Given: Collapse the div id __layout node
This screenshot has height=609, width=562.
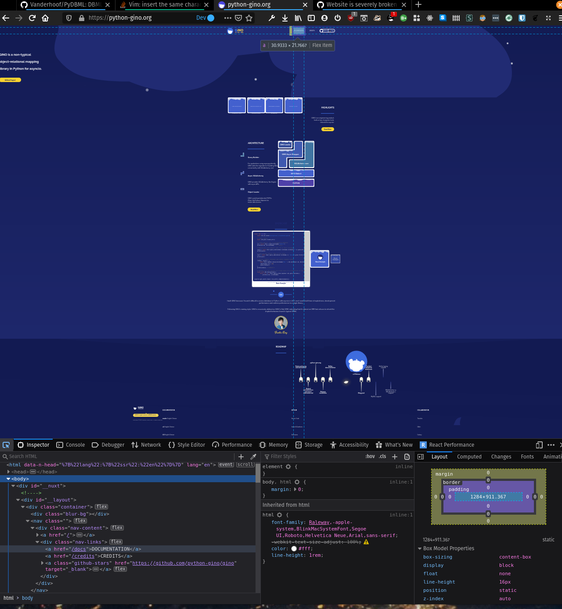Looking at the screenshot, I should [18, 500].
